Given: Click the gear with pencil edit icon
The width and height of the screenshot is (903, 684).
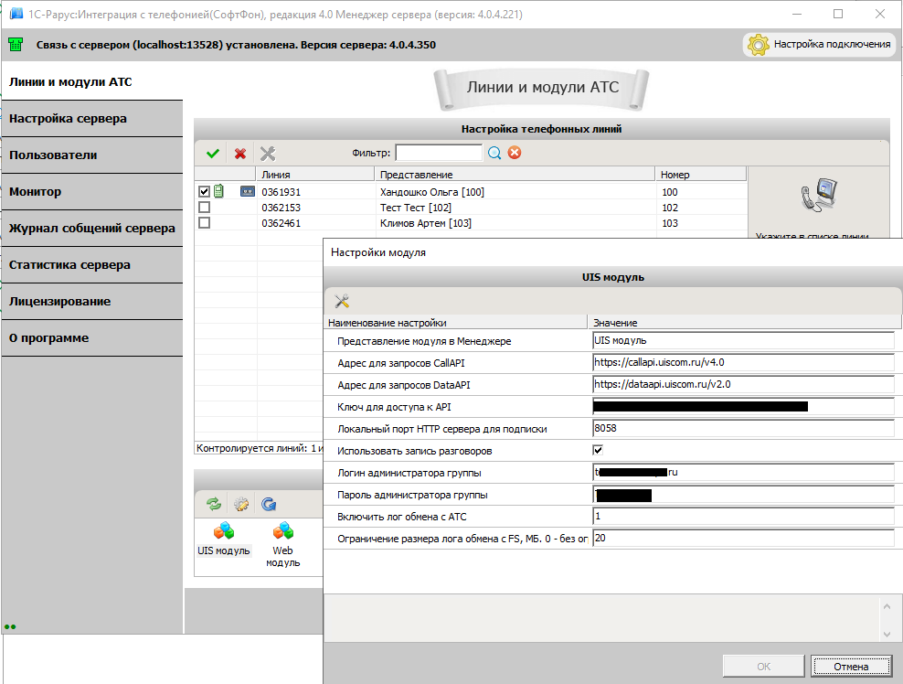Looking at the screenshot, I should 241,503.
